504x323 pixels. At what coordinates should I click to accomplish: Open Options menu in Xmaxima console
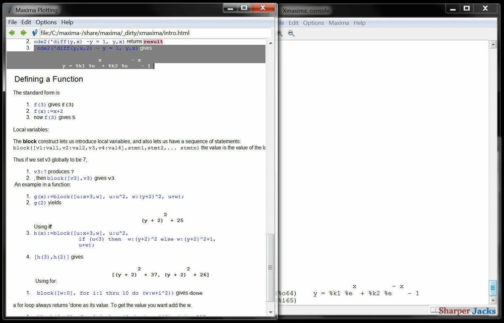point(313,23)
